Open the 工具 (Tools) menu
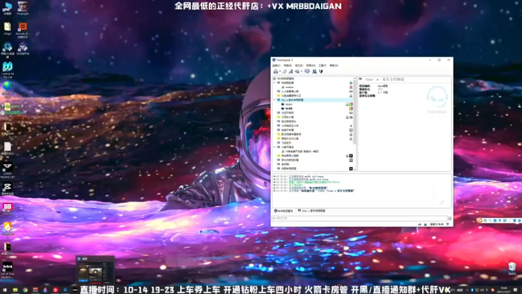The width and height of the screenshot is (522, 294). [x=322, y=65]
